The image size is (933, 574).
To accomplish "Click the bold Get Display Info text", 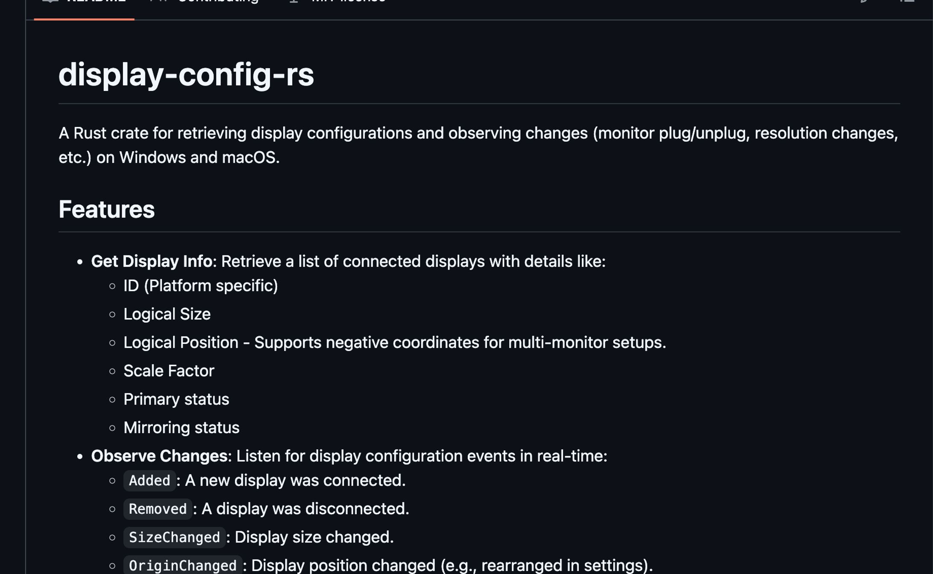I will (153, 261).
